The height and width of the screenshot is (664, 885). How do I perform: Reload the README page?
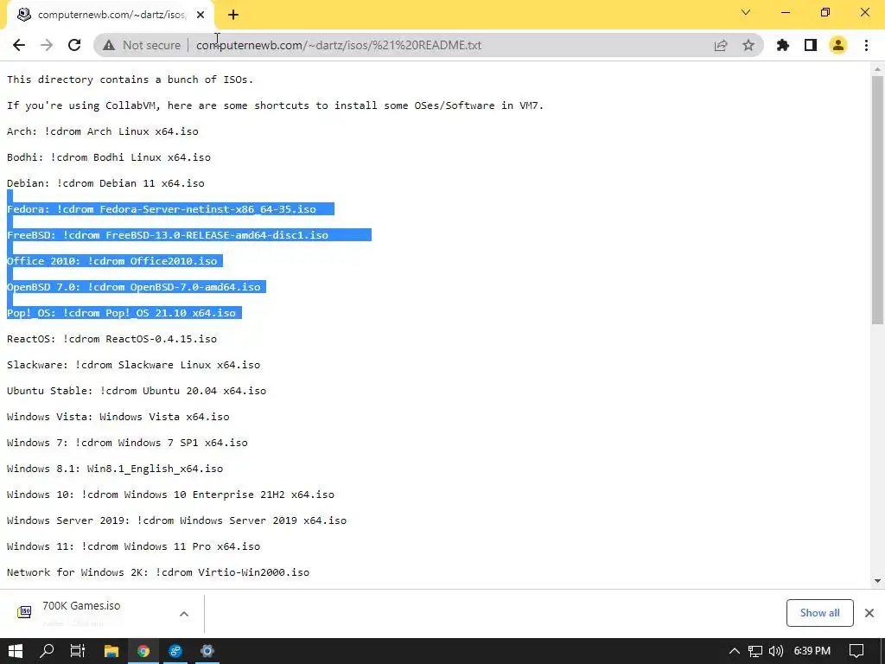coord(74,45)
